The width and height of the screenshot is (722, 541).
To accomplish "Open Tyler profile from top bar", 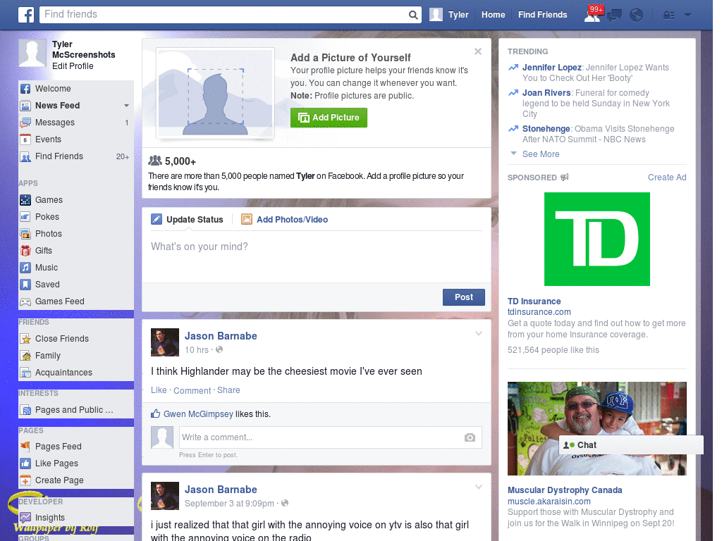I will [449, 15].
